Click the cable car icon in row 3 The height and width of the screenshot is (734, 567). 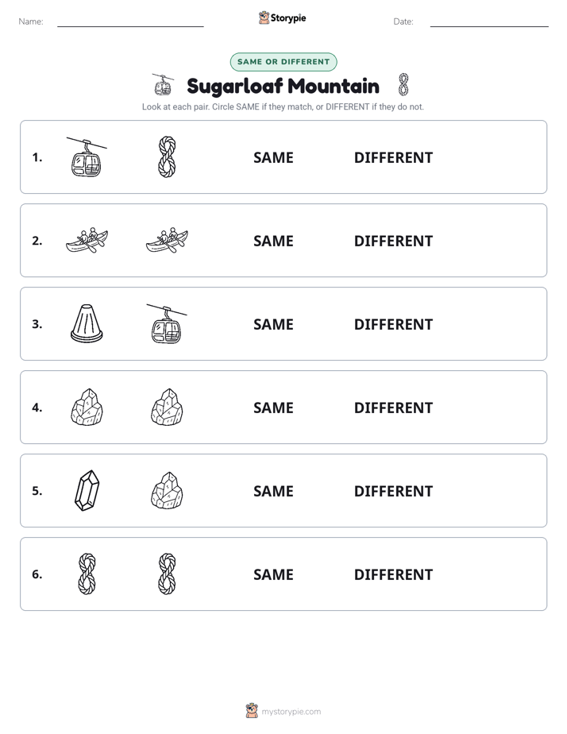tap(167, 323)
